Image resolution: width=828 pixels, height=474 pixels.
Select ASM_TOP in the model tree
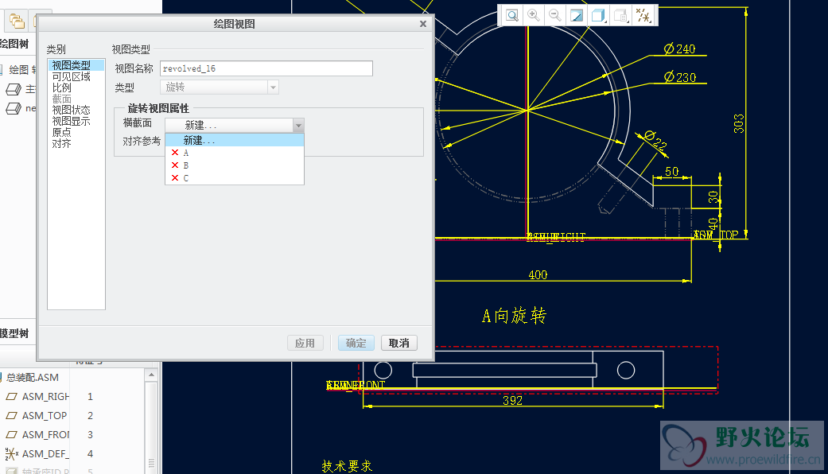coord(45,415)
